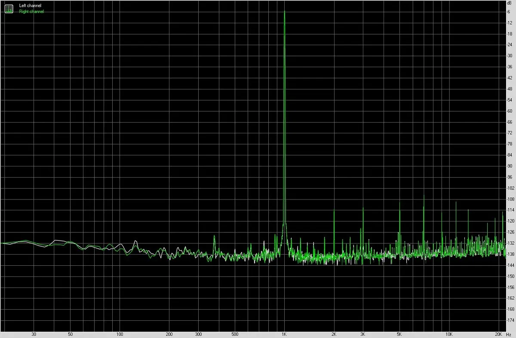
Task: Click the "30" frequency axis label
Action: [x=34, y=334]
